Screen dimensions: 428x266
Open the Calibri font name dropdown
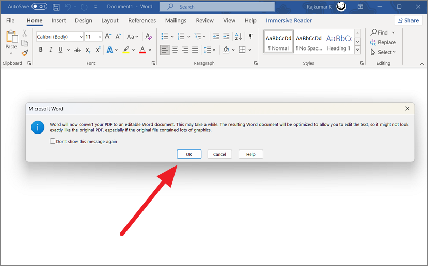point(81,37)
